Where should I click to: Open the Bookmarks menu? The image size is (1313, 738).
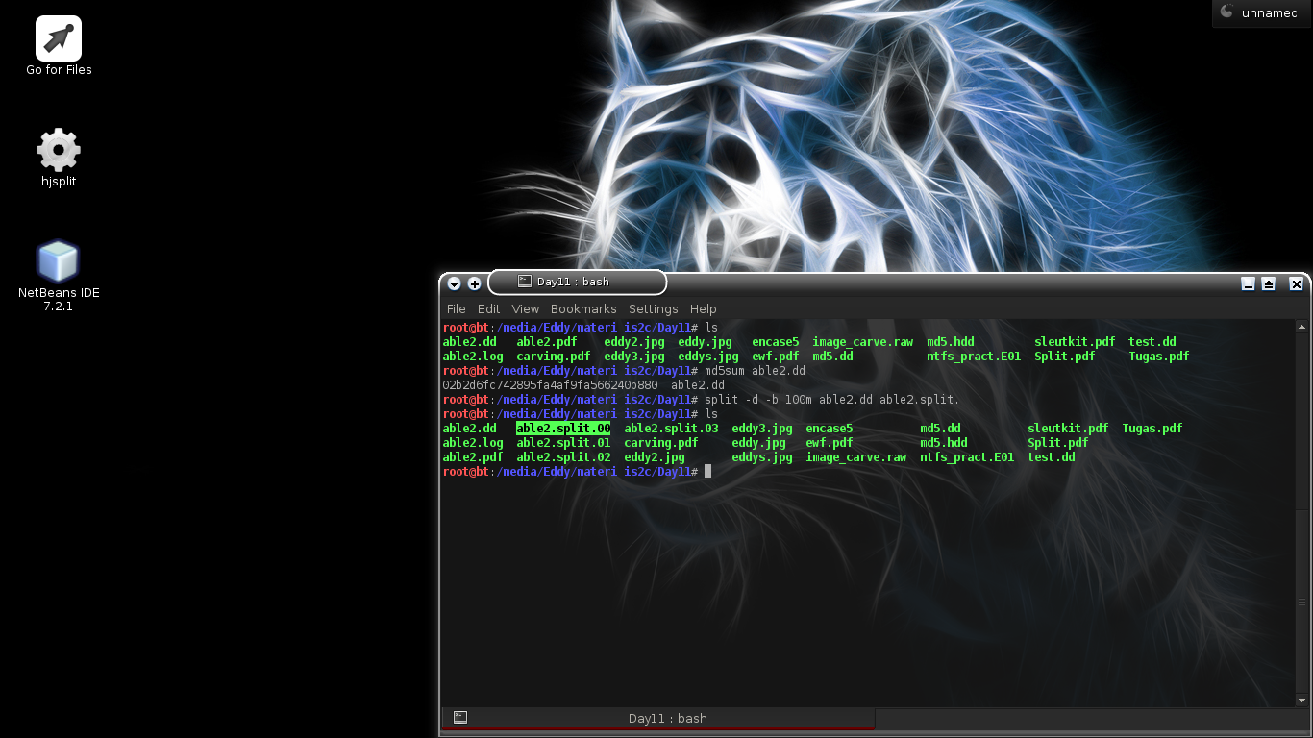tap(583, 308)
